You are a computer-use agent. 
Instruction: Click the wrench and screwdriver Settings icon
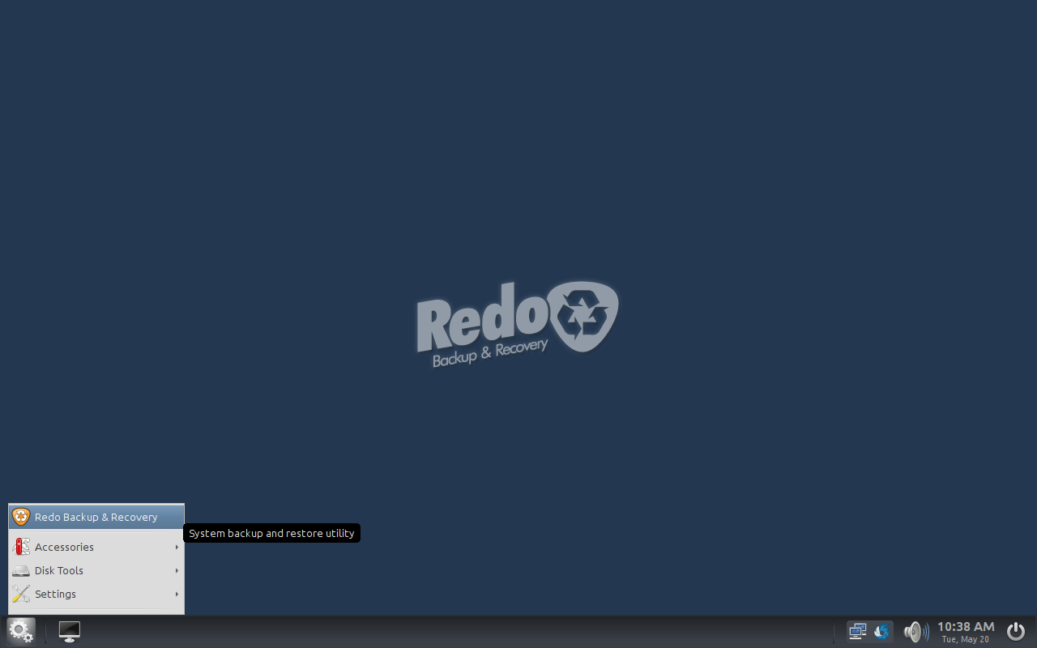(21, 594)
